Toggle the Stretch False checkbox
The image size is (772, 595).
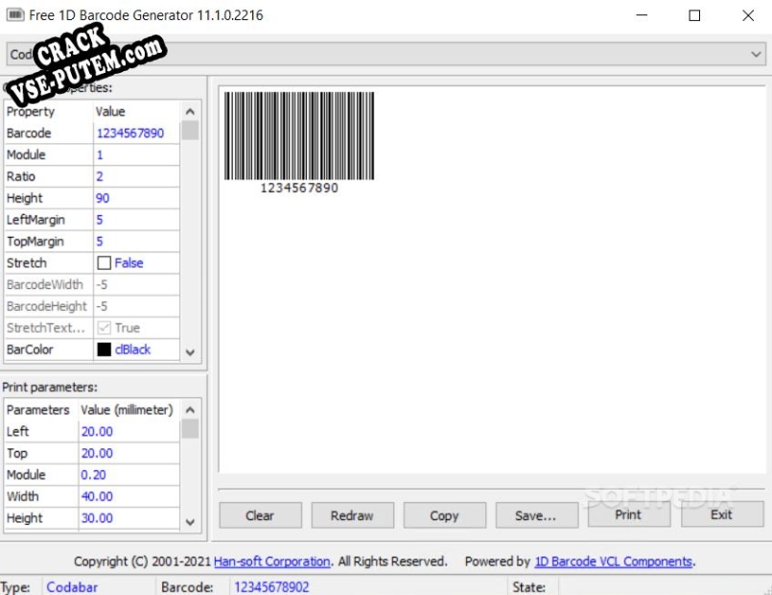pyautogui.click(x=104, y=263)
